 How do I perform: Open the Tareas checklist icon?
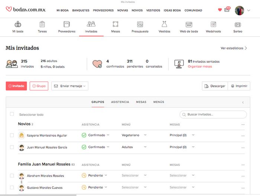[x=42, y=24]
